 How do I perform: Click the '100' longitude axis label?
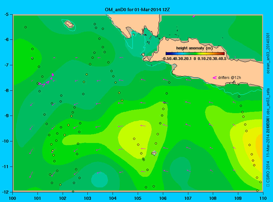[12, 198]
